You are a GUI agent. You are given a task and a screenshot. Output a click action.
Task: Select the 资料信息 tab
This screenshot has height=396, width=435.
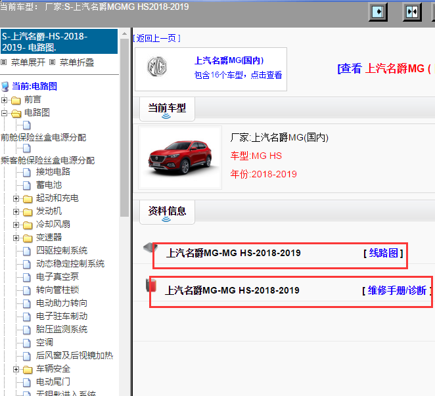pyautogui.click(x=167, y=212)
